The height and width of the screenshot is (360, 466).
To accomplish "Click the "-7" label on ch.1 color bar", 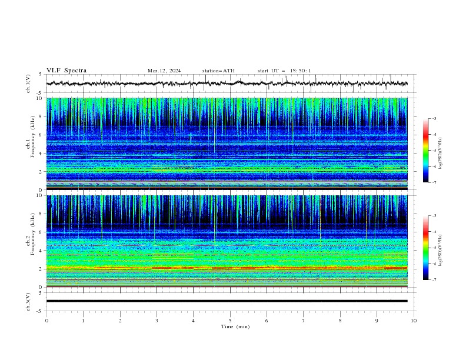I will 434,182.
